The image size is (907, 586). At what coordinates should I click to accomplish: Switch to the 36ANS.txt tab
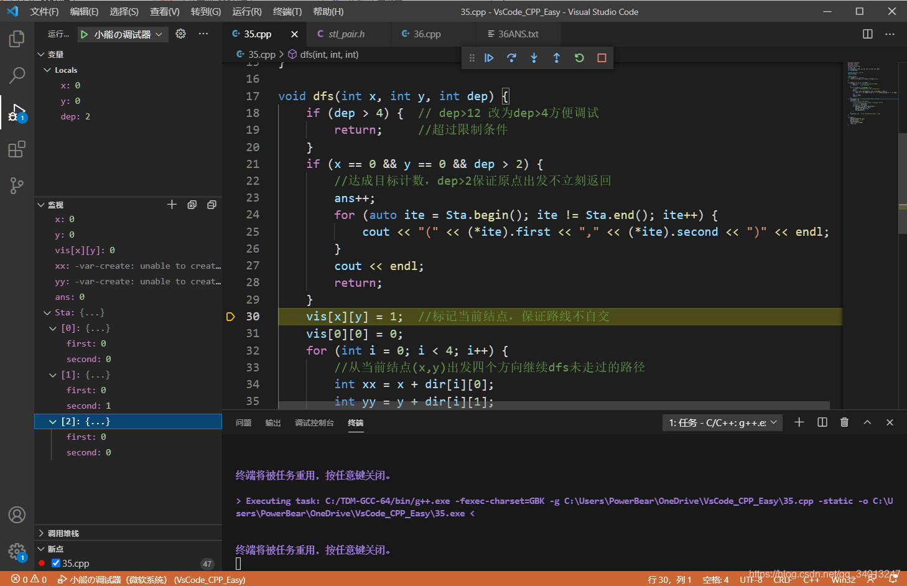click(518, 34)
